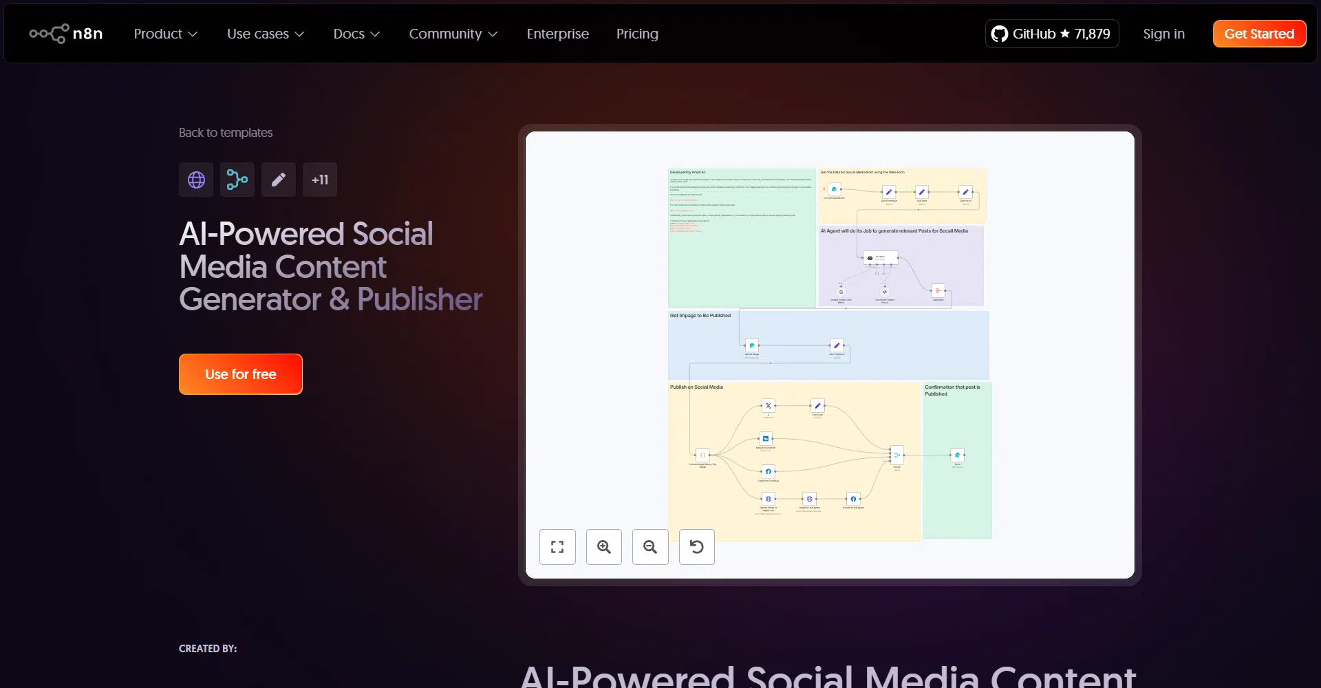Viewport: 1321px width, 688px height.
Task: Open the Pricing page
Action: tap(637, 34)
